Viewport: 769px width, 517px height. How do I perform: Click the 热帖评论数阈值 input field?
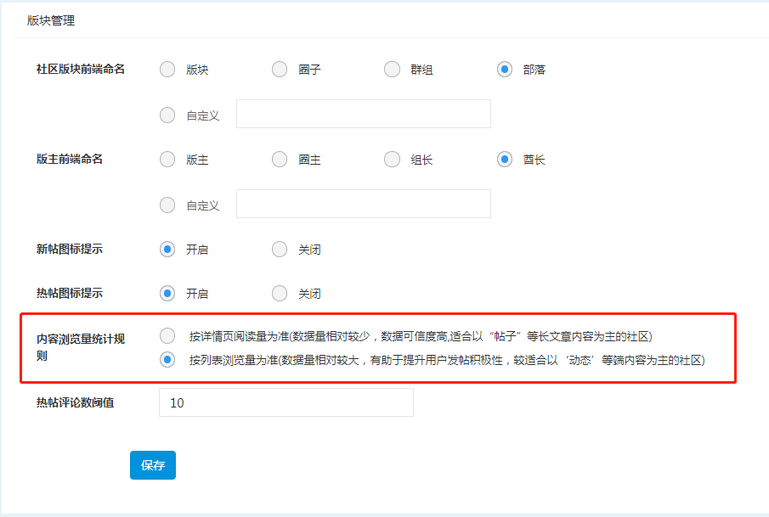pos(286,402)
